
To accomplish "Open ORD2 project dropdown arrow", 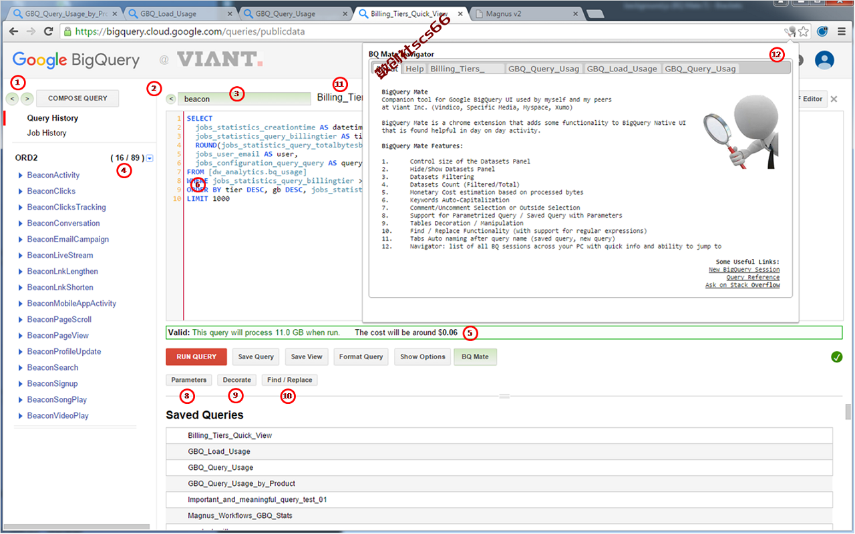I will [150, 158].
